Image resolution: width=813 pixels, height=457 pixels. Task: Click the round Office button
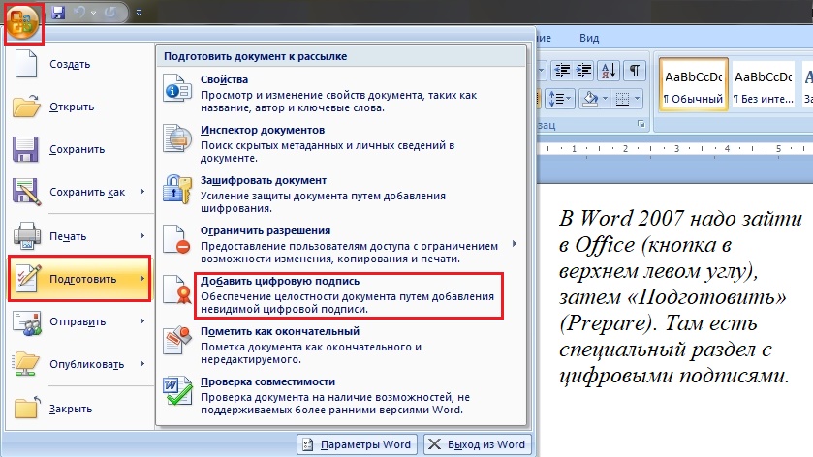point(21,21)
